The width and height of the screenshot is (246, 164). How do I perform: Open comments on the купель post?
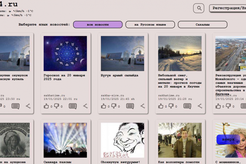click(x=15, y=106)
